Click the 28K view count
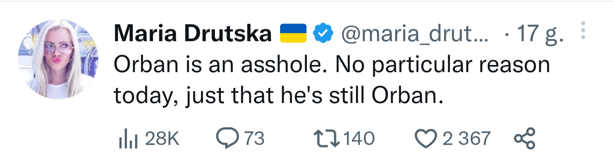 tap(162, 139)
